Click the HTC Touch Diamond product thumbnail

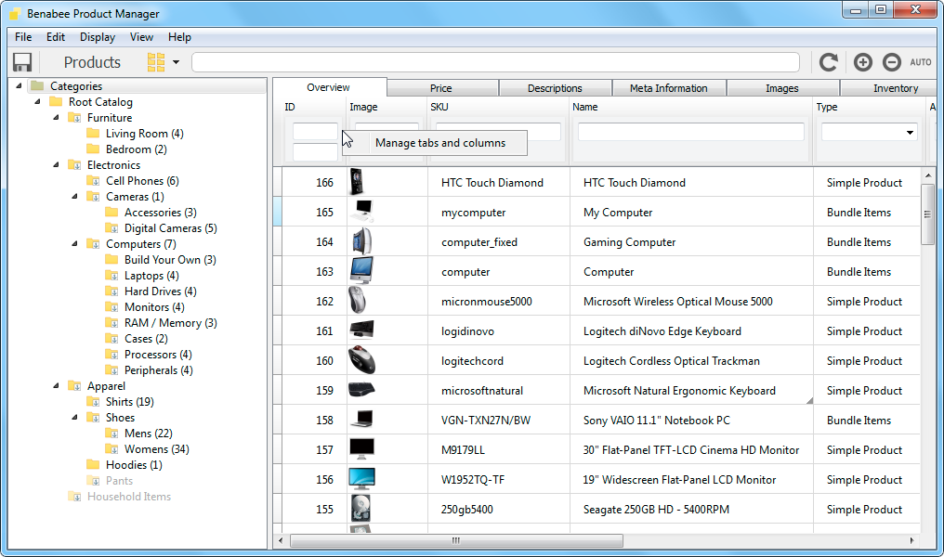click(355, 182)
